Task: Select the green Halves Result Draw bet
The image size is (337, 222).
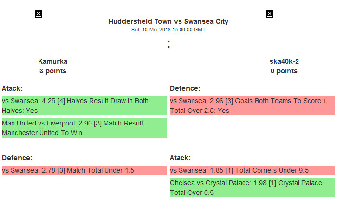Action: (84, 106)
